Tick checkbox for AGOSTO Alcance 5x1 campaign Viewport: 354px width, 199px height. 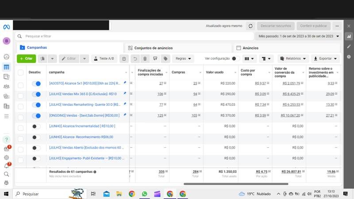pos(20,85)
